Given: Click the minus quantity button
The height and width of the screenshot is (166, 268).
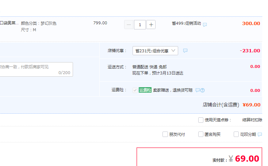Looking at the screenshot, I should coord(129,25).
